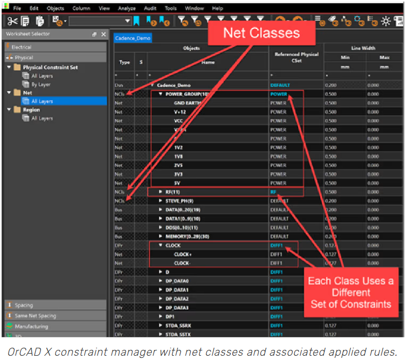Expand the MEMORY[0..29](30) bus row
Screen dimensions: 406x360
pyautogui.click(x=160, y=236)
